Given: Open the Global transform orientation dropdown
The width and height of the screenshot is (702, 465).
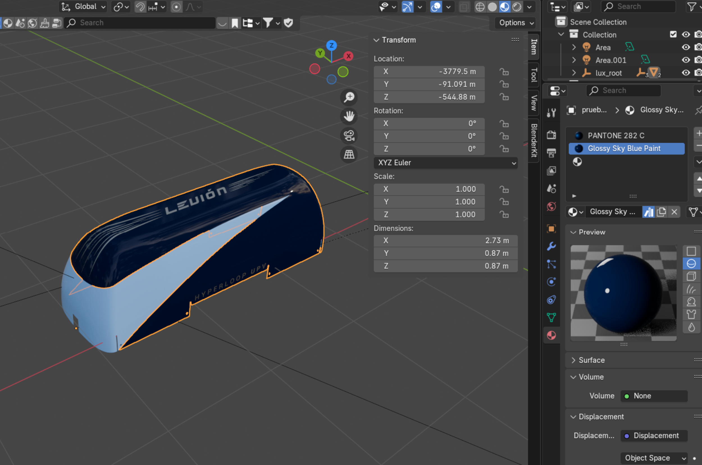Looking at the screenshot, I should click(x=83, y=6).
